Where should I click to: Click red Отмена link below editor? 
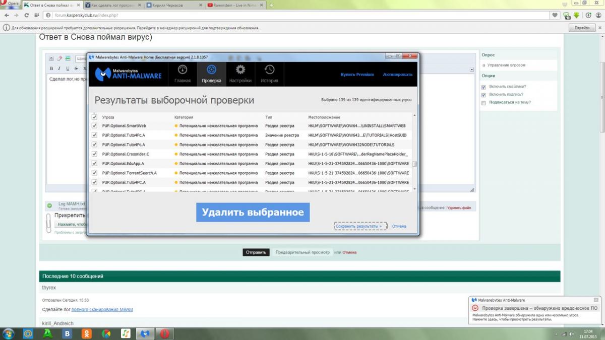tap(349, 252)
